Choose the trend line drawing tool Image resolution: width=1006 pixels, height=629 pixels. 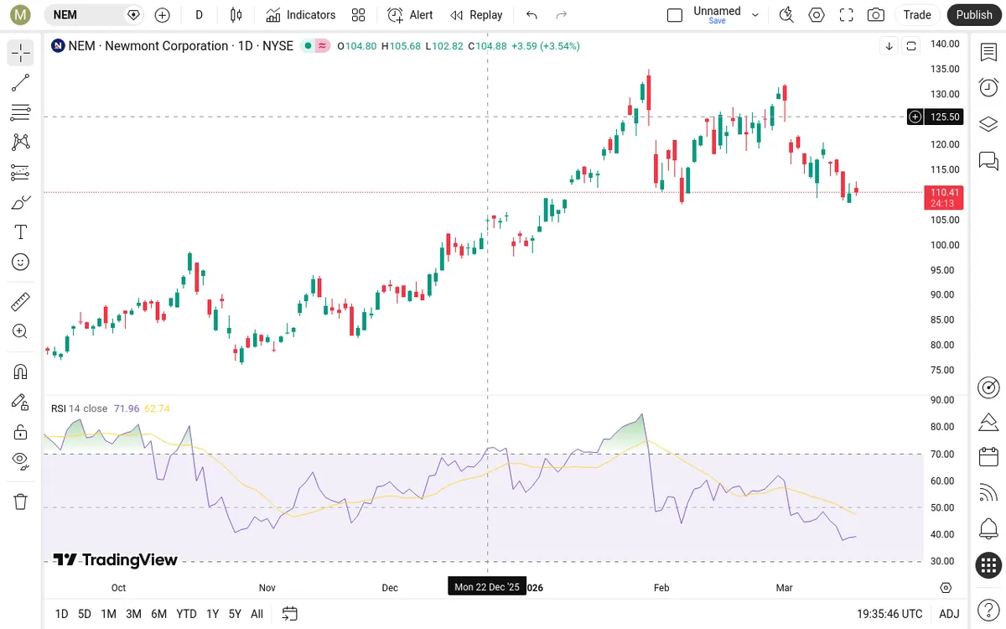tap(21, 83)
